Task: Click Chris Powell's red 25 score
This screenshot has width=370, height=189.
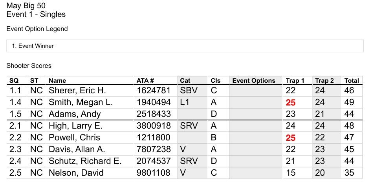Action: coord(291,138)
